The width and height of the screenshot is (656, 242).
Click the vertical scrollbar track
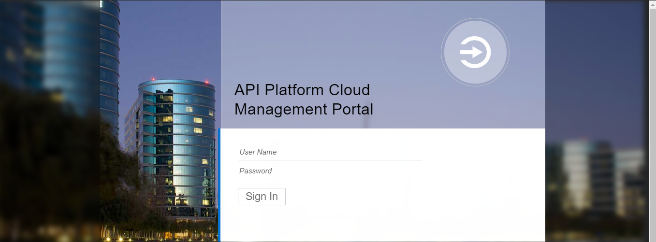652,121
